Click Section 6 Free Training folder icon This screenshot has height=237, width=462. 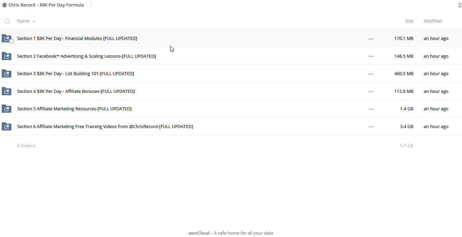click(x=6, y=126)
